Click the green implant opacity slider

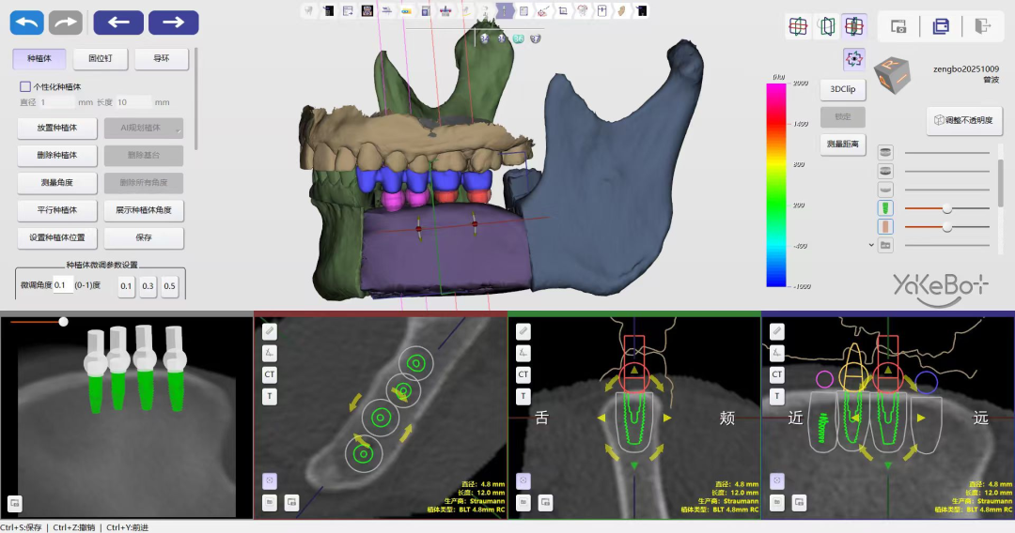point(946,208)
